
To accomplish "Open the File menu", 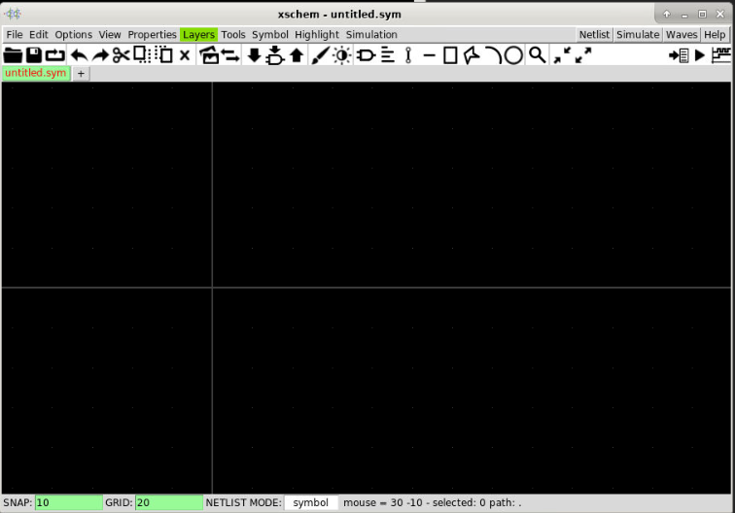I will click(15, 35).
